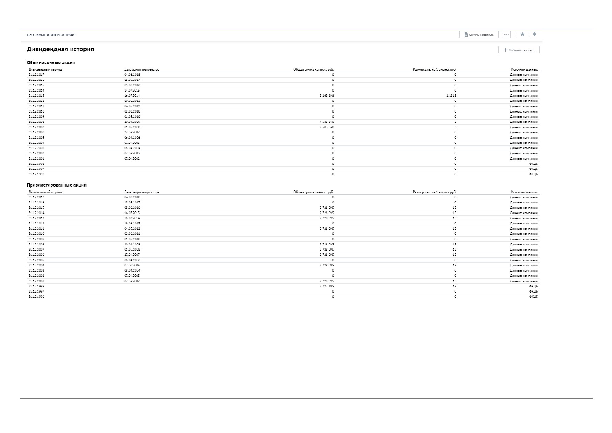612x433 pixels.
Task: Click 16.07.2014 registry date in ordinary shares table
Action: click(132, 96)
